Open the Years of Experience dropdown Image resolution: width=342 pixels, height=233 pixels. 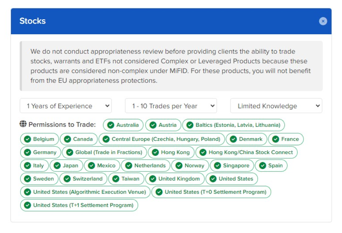click(x=66, y=106)
